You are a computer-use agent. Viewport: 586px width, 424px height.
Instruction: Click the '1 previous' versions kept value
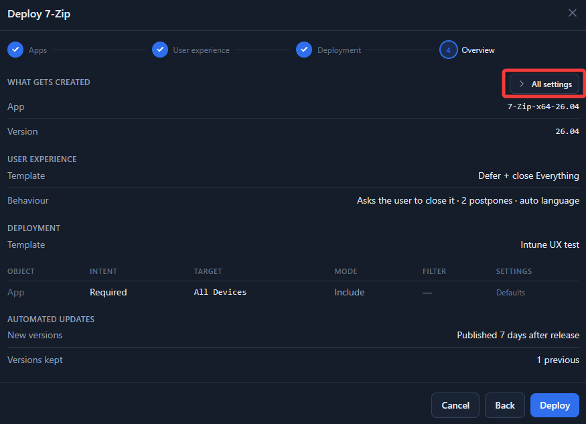tap(558, 360)
